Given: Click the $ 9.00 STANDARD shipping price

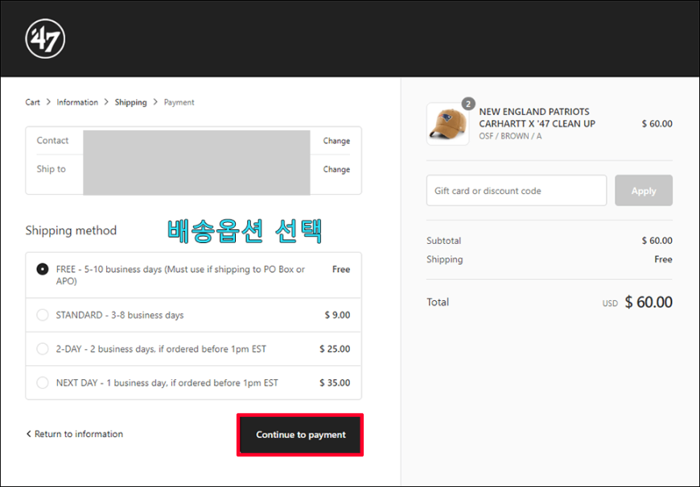Looking at the screenshot, I should tap(337, 315).
